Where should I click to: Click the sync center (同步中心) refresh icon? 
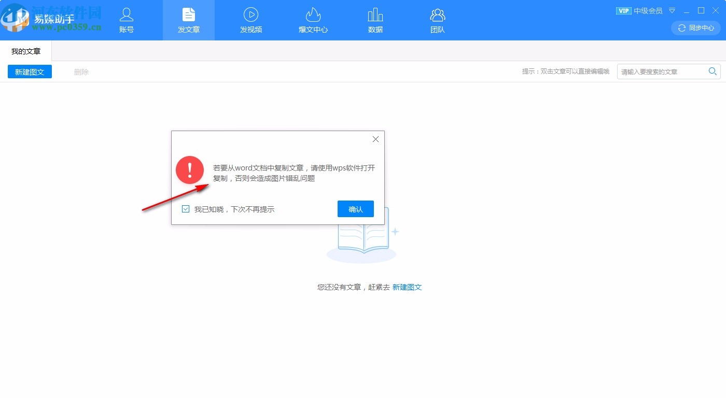point(681,28)
